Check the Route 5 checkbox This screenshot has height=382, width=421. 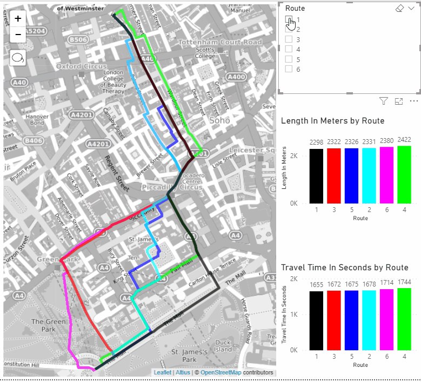click(x=289, y=59)
